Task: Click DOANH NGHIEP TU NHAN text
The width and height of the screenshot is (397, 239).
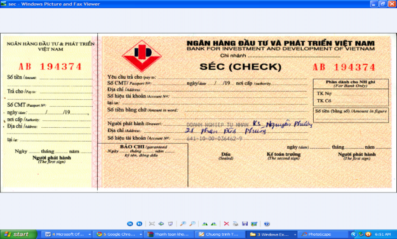Action: pos(217,125)
